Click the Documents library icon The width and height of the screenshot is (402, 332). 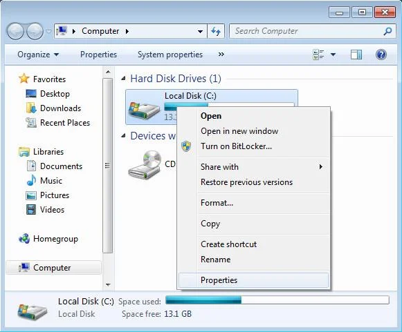[x=31, y=166]
